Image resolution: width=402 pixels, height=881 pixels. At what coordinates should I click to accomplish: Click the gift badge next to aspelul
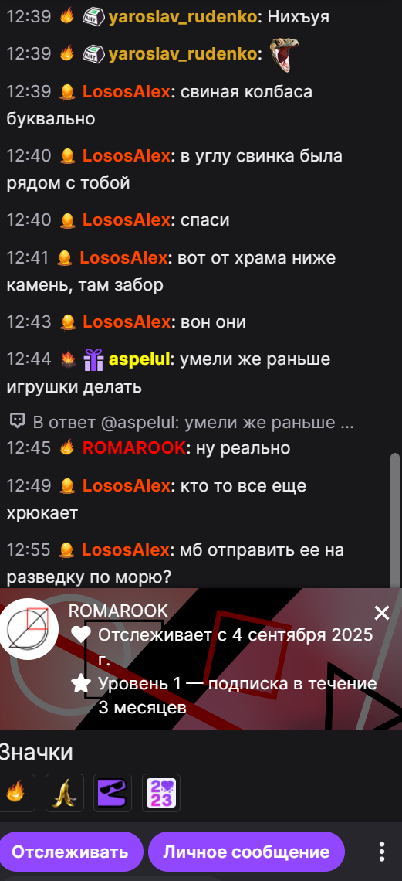(x=93, y=359)
